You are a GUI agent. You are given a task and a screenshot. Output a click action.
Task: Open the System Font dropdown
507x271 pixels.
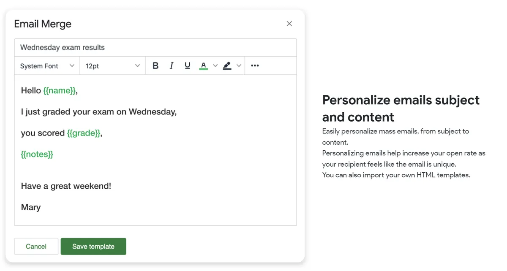47,66
